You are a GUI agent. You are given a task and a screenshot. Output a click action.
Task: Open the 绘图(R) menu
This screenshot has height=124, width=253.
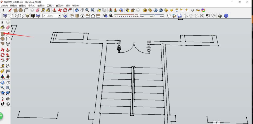[41, 6]
